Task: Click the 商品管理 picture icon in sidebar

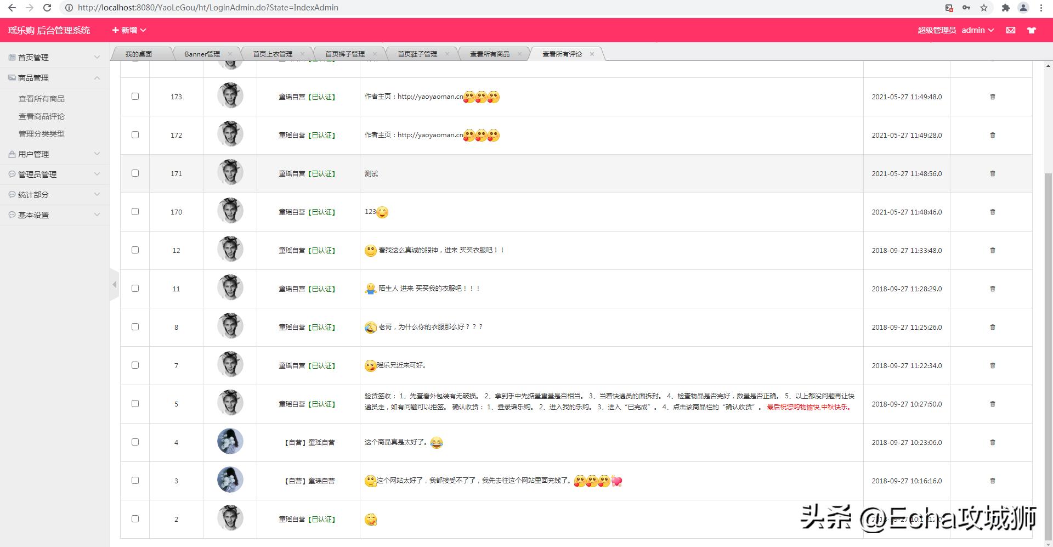Action: pyautogui.click(x=10, y=77)
